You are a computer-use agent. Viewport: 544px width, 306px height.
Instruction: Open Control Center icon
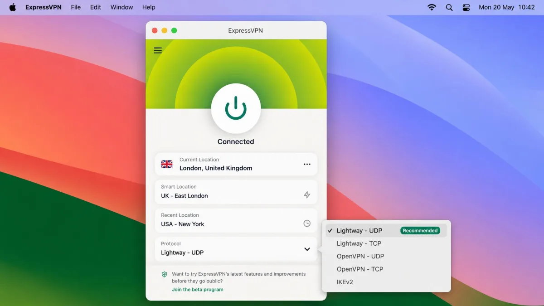click(466, 7)
